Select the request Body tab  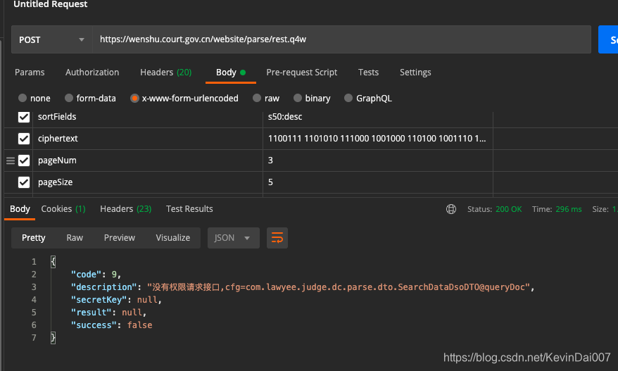[x=231, y=73]
